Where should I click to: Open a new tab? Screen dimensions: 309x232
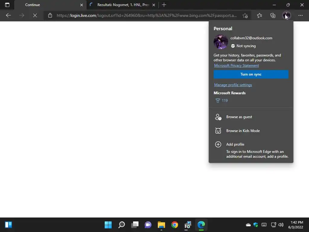(164, 5)
